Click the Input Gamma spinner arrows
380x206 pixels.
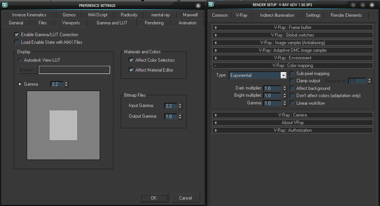(x=180, y=106)
